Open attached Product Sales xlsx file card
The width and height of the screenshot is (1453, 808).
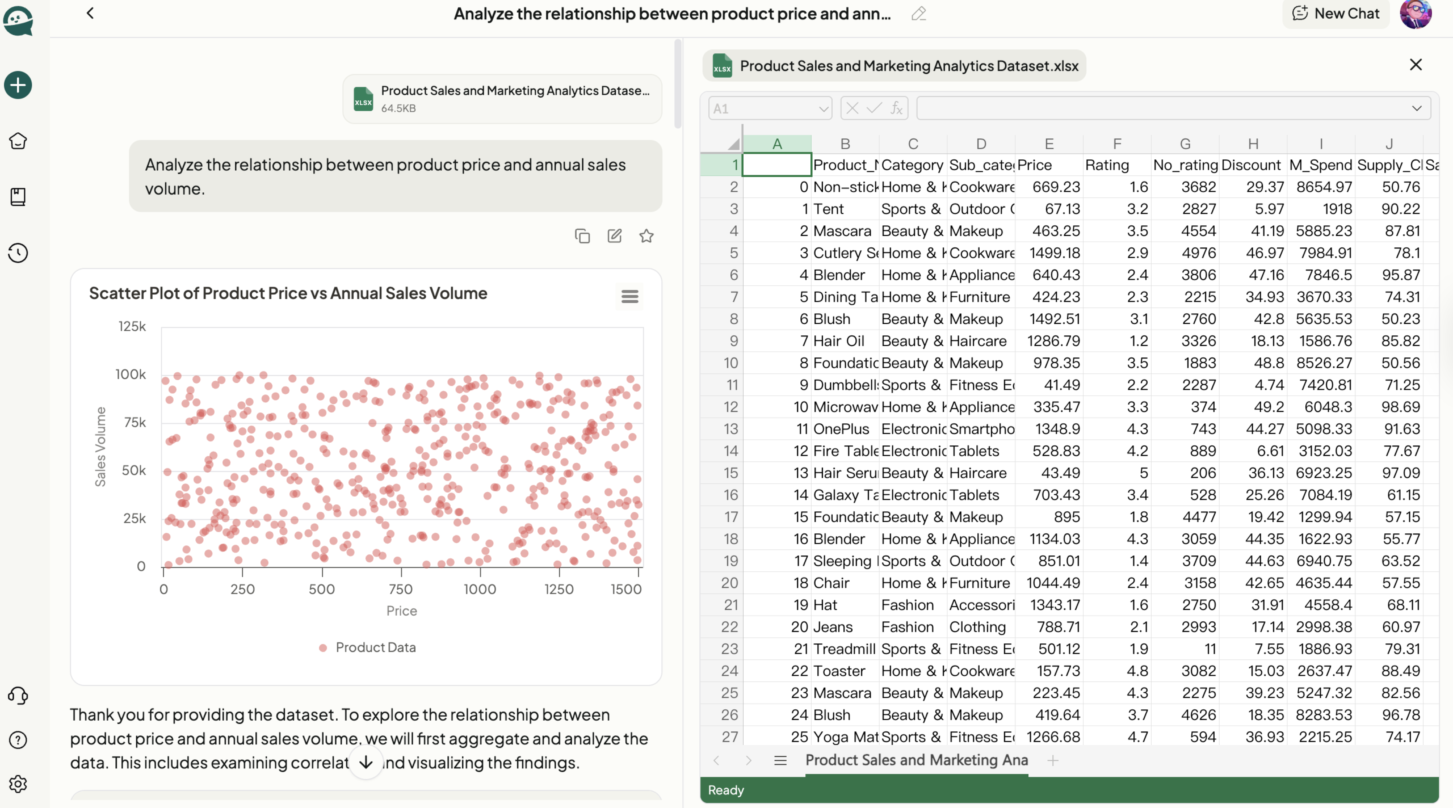[502, 99]
